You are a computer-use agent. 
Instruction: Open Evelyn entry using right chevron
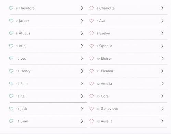tap(162, 33)
